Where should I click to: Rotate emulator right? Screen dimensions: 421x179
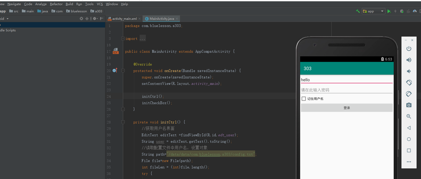(409, 94)
